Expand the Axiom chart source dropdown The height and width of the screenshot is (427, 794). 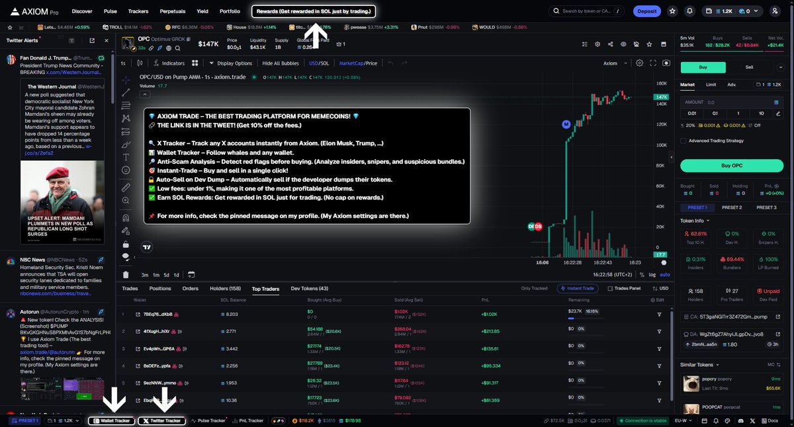[615, 63]
